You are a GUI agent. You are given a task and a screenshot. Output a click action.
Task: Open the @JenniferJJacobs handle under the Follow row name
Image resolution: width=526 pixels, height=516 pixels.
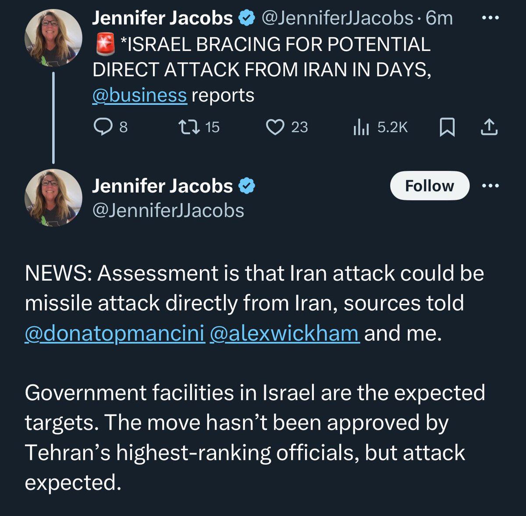pos(168,210)
